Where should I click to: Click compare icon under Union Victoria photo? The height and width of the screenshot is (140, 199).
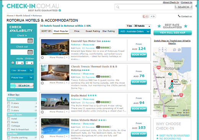coord(42,137)
